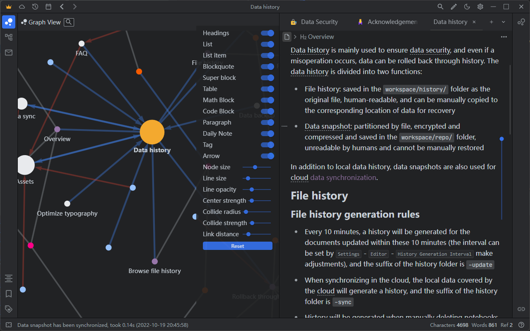Open the Tags panel icon
Screen dimensions: 530x331
(9, 309)
